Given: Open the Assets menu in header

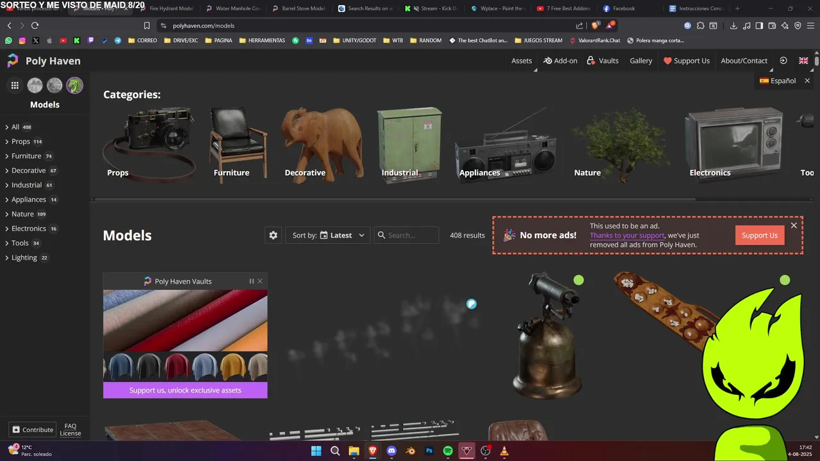Looking at the screenshot, I should pos(521,61).
